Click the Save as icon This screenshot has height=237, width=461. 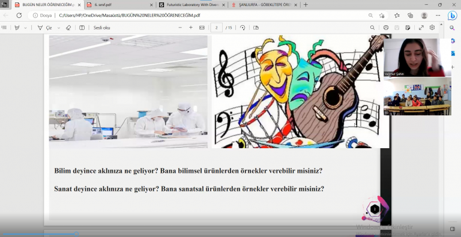[x=408, y=28]
